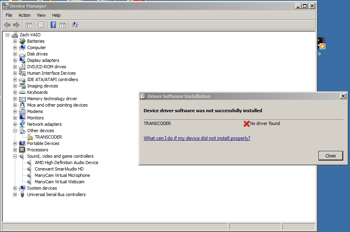Click the blue Help toolbar icon

point(53,25)
